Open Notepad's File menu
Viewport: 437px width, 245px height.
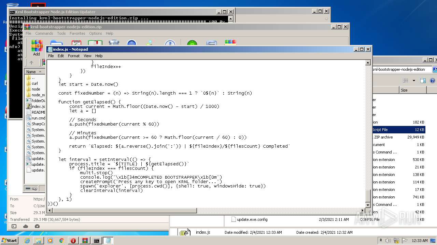pyautogui.click(x=51, y=56)
